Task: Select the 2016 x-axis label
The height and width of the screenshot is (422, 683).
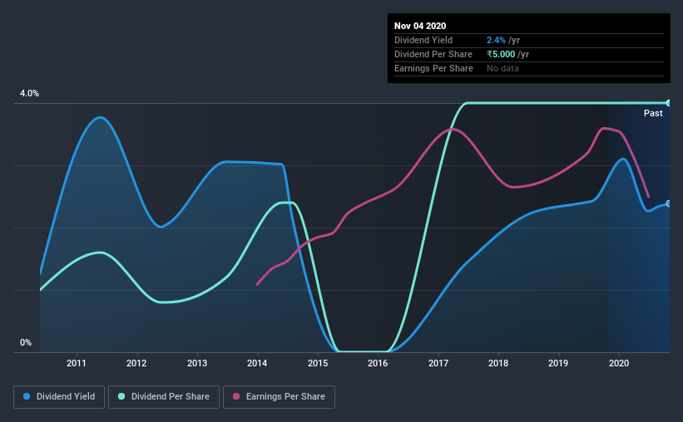Action: point(378,363)
